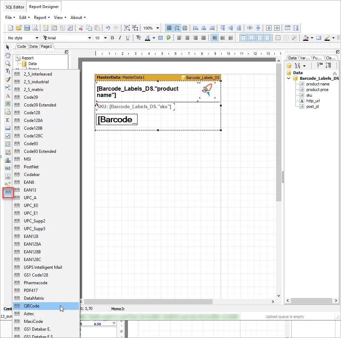Switch to the SQL Editor tab
Viewport: 341px width, 338px height.
coord(15,7)
